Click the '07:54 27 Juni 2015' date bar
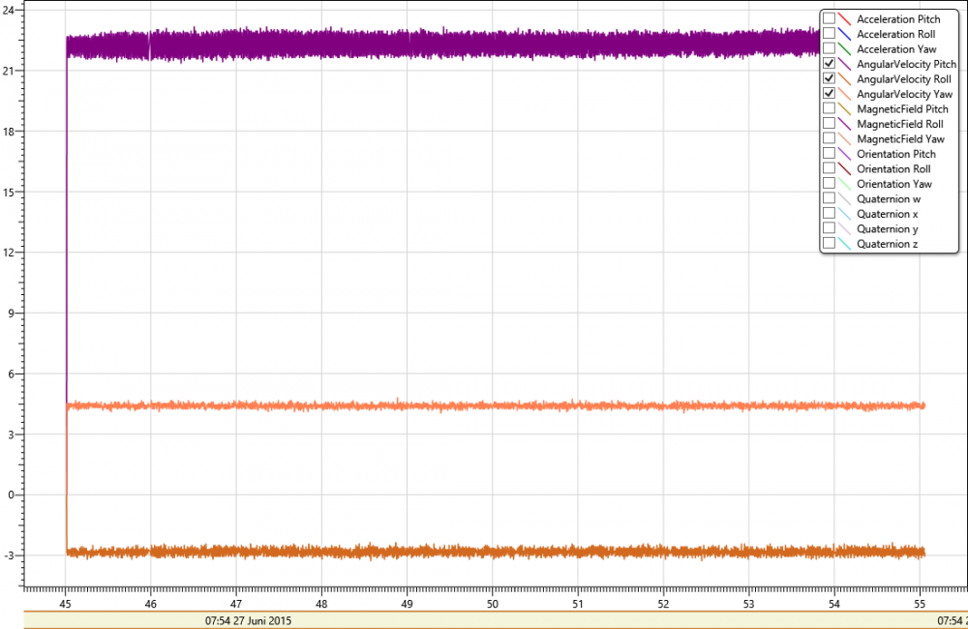Screen dimensions: 968x629 coord(248,620)
